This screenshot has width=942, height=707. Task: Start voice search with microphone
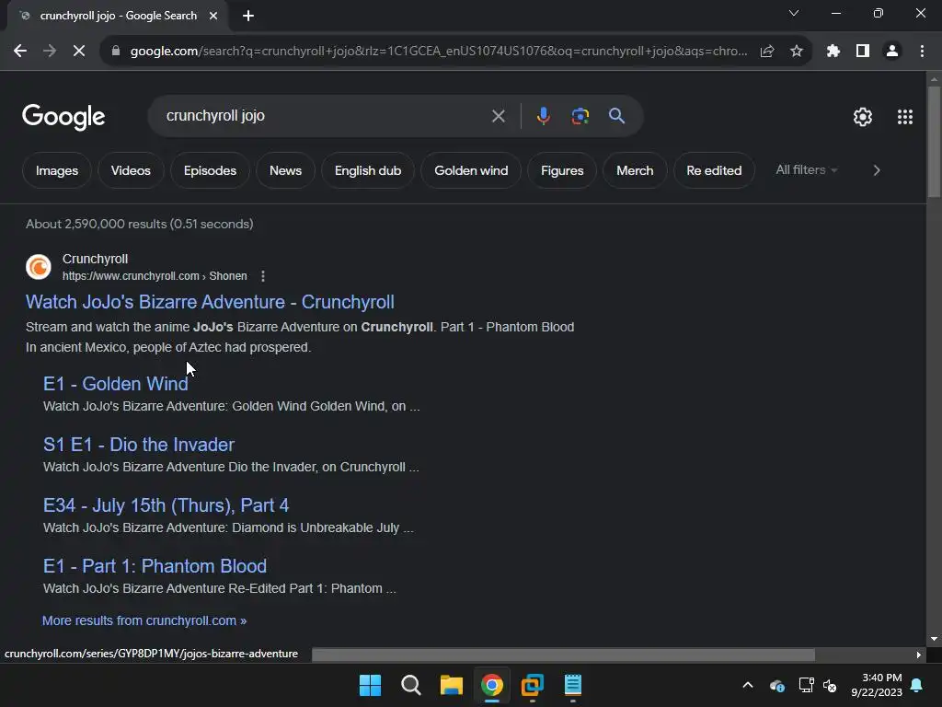543,115
